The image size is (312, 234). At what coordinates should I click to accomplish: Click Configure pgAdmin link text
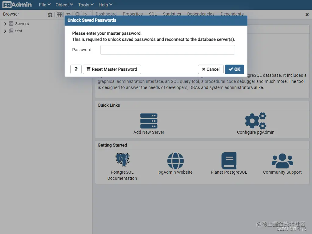click(x=256, y=132)
